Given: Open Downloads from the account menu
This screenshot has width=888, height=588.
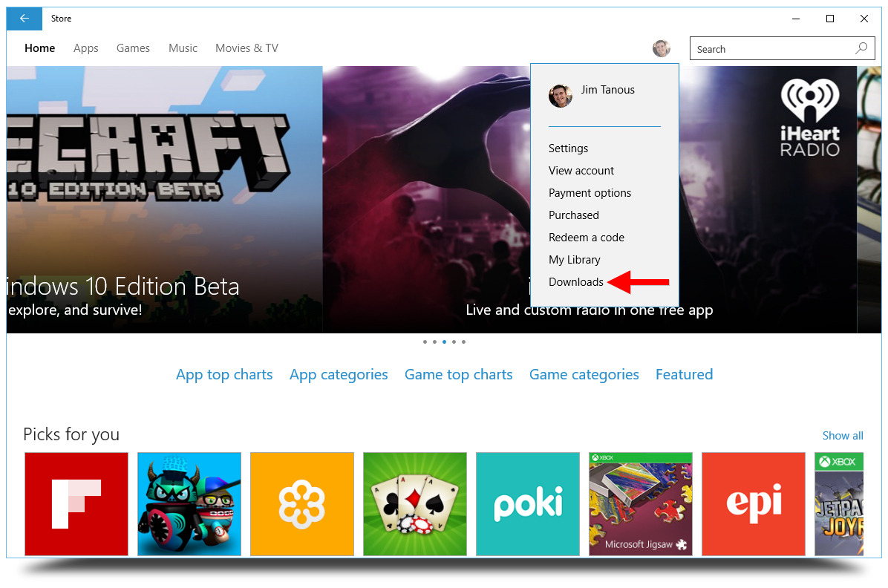Looking at the screenshot, I should pos(576,282).
